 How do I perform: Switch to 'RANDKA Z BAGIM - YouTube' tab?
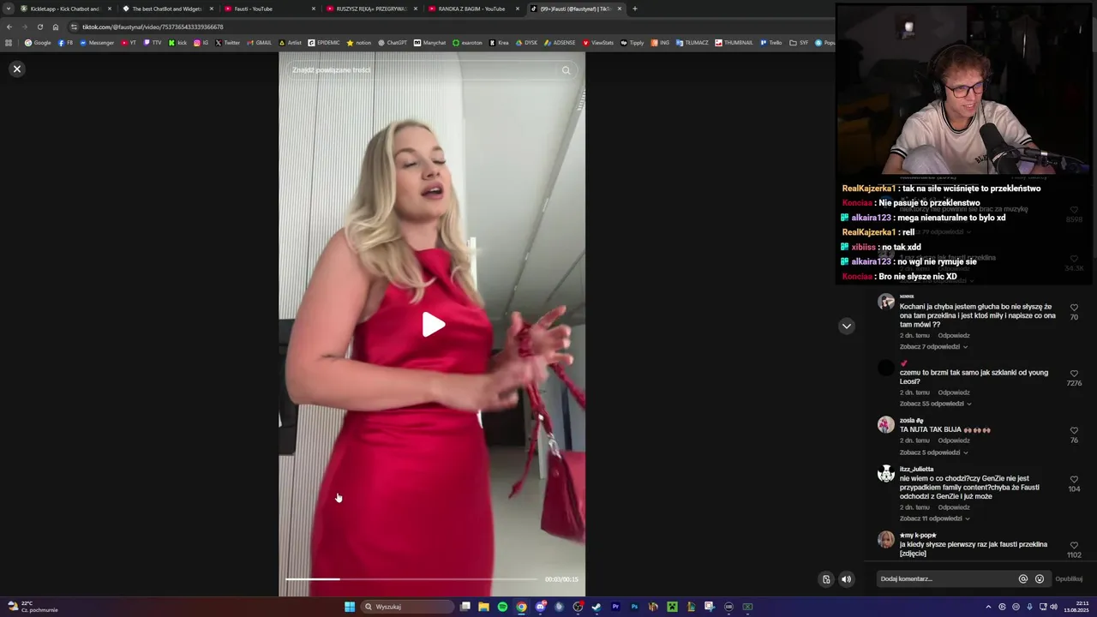coord(472,9)
